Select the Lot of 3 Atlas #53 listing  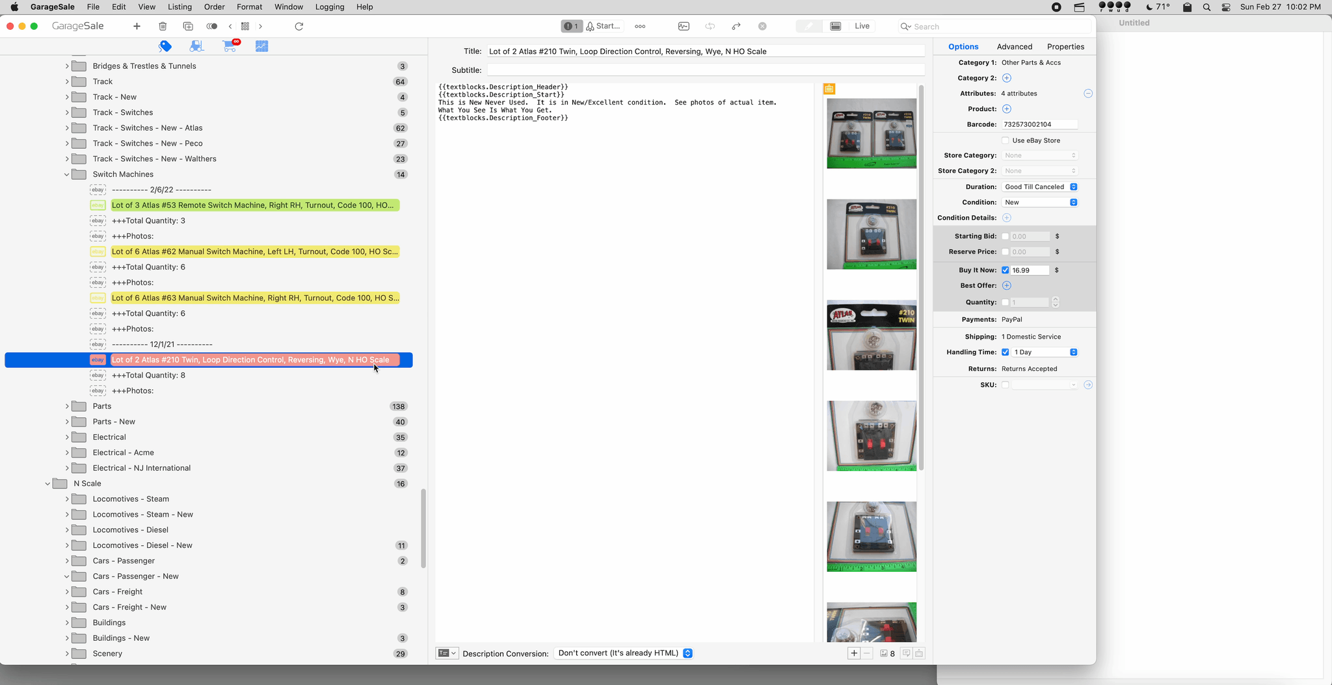[254, 205]
